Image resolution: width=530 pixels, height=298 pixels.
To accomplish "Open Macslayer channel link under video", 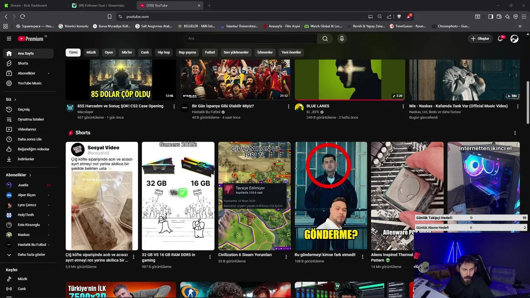I will (x=86, y=112).
